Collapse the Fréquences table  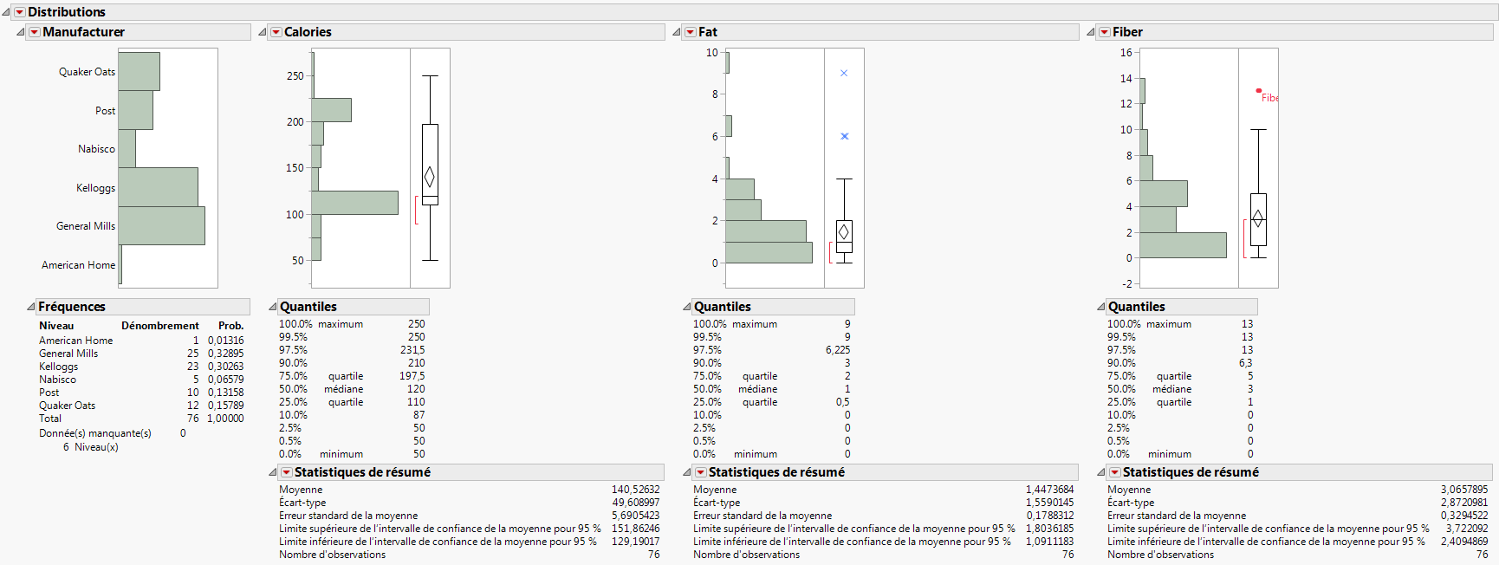click(31, 307)
